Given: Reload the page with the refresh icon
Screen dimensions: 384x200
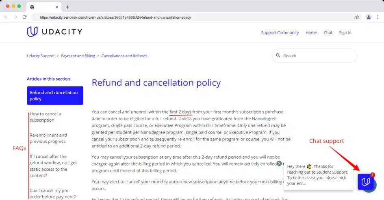Looking at the screenshot, I should 24,17.
